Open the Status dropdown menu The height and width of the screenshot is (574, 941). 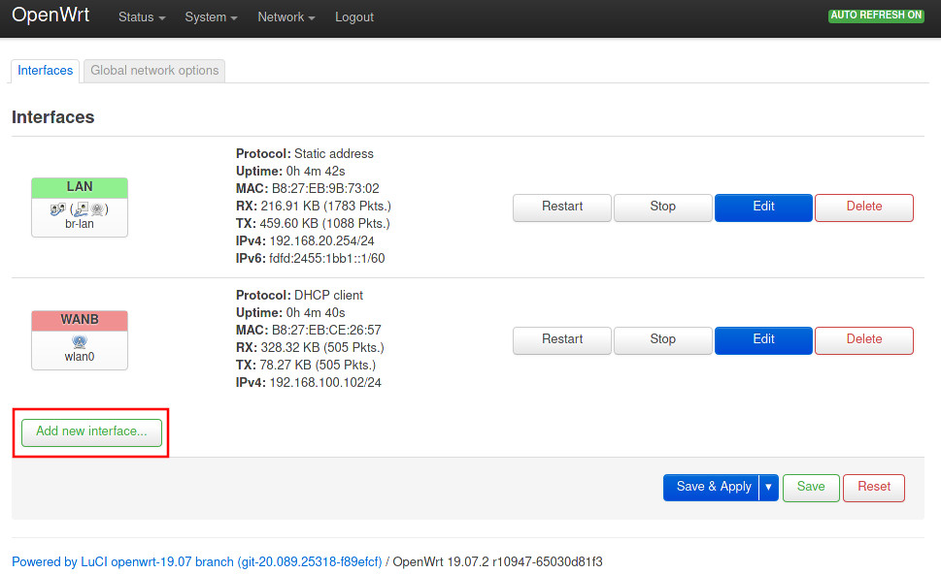[x=142, y=17]
